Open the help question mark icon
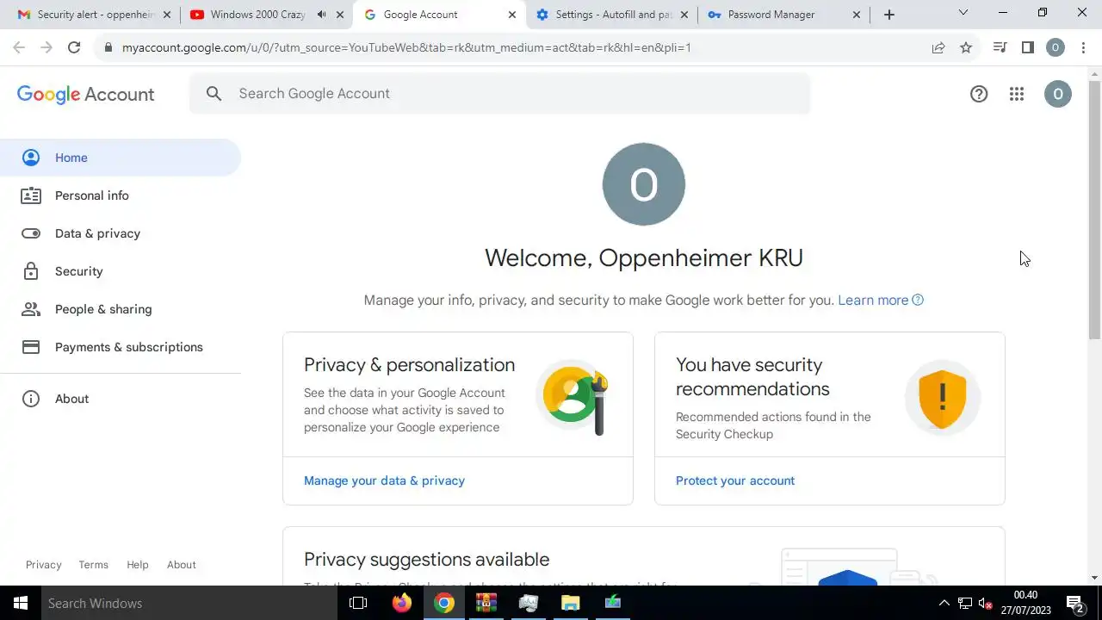The height and width of the screenshot is (620, 1102). pyautogui.click(x=979, y=94)
